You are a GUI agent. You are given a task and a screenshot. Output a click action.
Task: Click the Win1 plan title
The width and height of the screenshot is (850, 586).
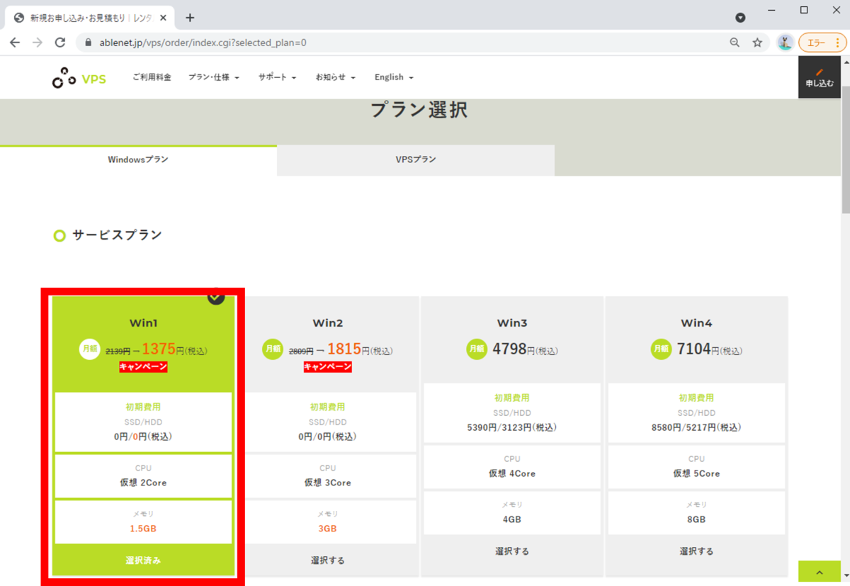(144, 323)
